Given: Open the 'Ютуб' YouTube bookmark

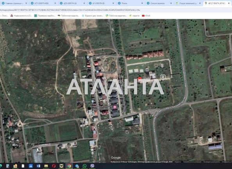Looking at the screenshot, I should click(x=146, y=16).
